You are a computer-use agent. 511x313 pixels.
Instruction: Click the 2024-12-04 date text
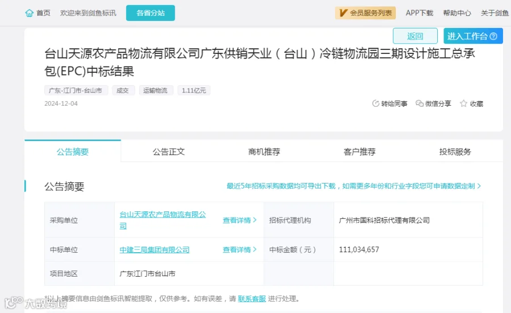click(x=61, y=104)
